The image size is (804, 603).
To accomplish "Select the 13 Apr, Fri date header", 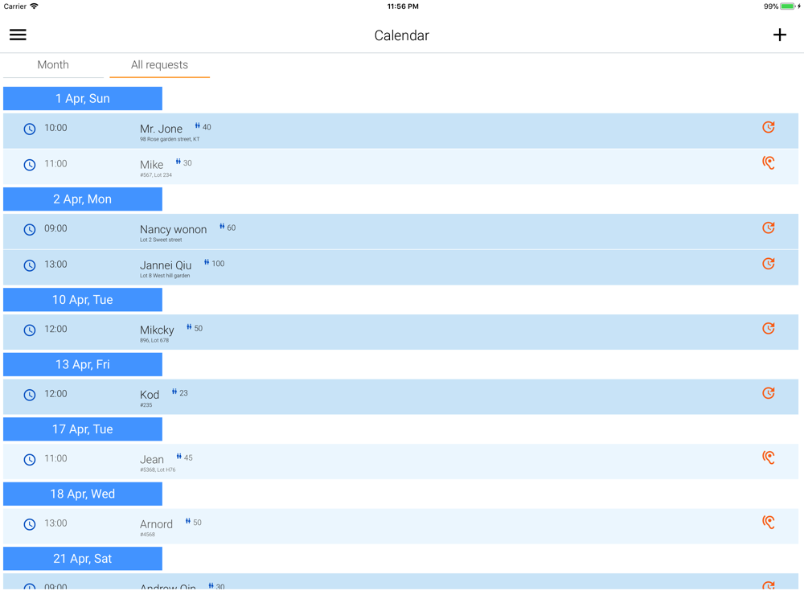I will (83, 364).
